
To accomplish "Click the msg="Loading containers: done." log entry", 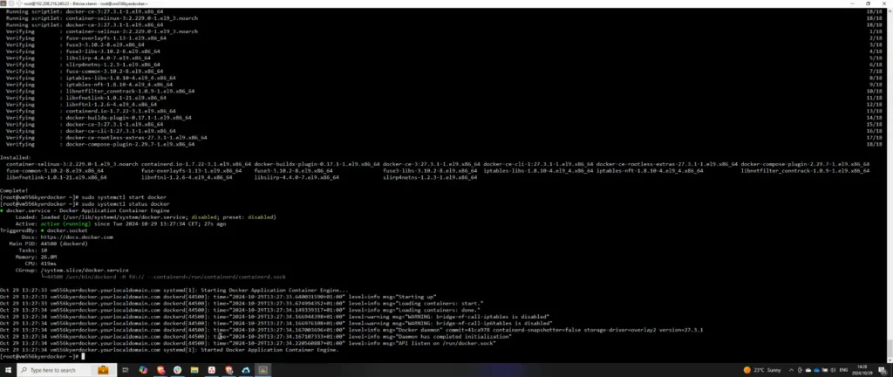I will click(430, 311).
